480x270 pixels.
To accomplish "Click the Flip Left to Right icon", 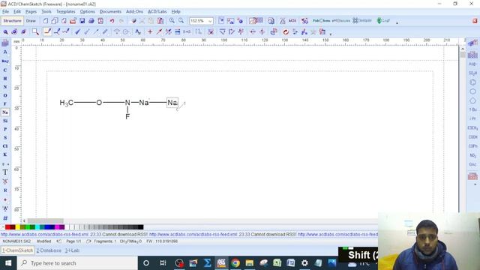I will click(253, 31).
